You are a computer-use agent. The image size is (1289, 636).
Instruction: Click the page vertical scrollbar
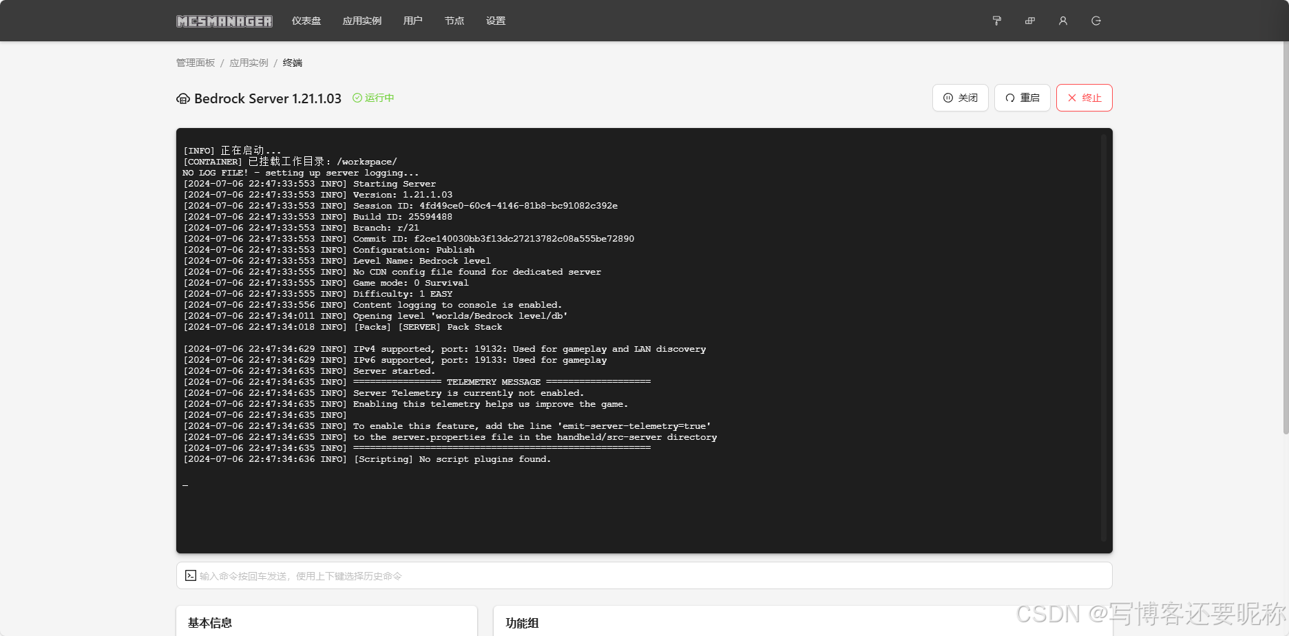tap(1286, 237)
